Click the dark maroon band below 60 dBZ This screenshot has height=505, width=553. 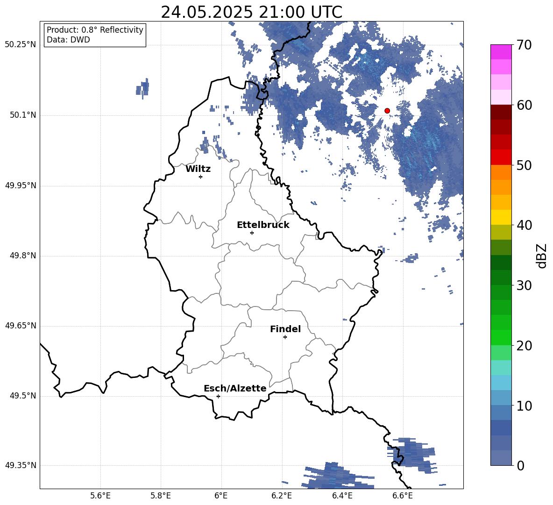[x=501, y=113]
